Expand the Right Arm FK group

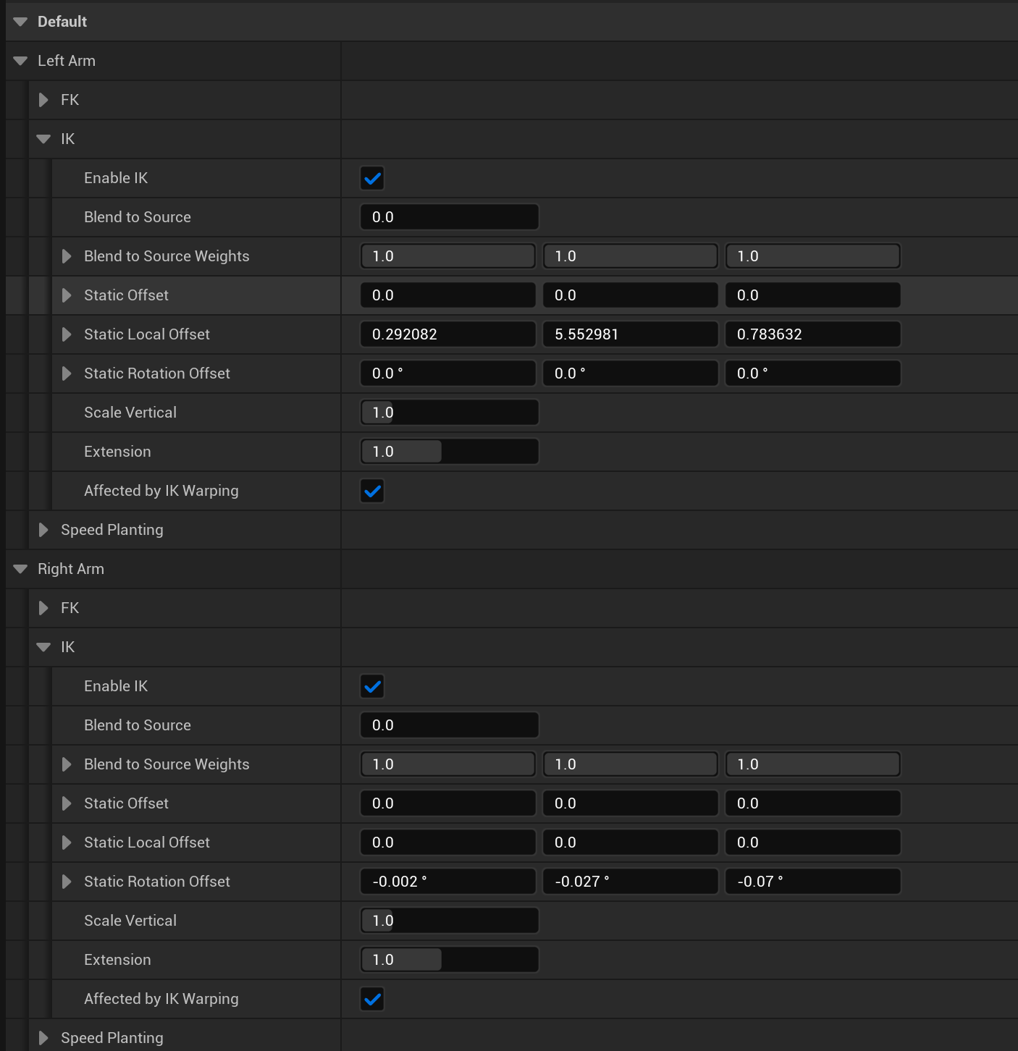(x=43, y=608)
